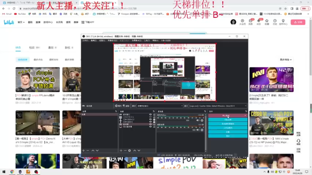Toggle visibility of selected 游戏源 source
Viewport: 312px width, 175px height.
(x=151, y=124)
